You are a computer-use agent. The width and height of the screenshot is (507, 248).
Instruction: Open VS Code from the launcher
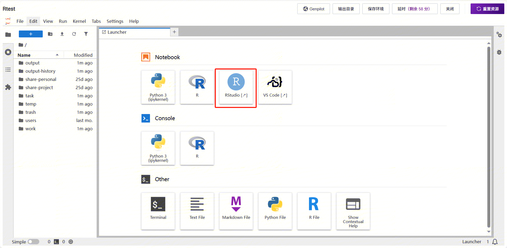click(275, 87)
